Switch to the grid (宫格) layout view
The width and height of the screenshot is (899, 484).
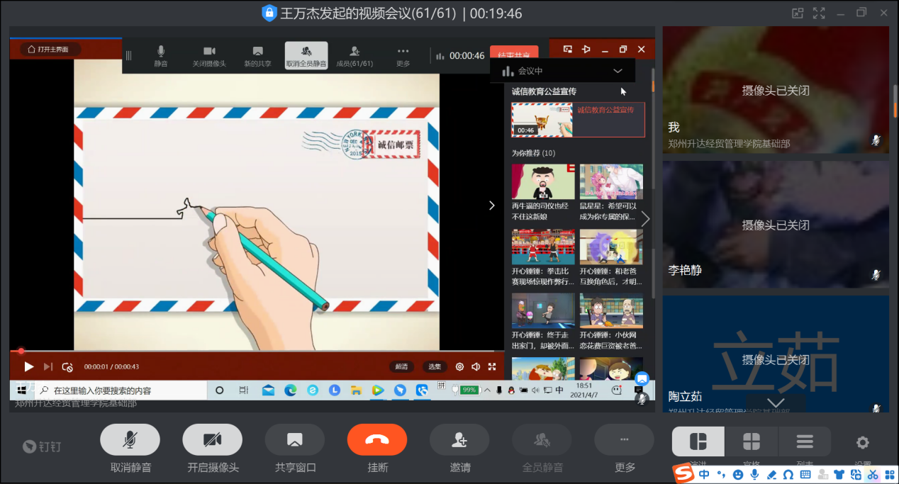(751, 442)
